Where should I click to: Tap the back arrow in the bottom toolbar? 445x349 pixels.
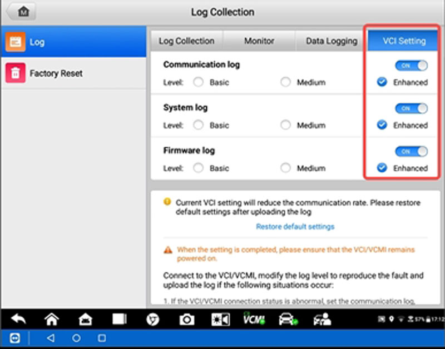point(19,319)
